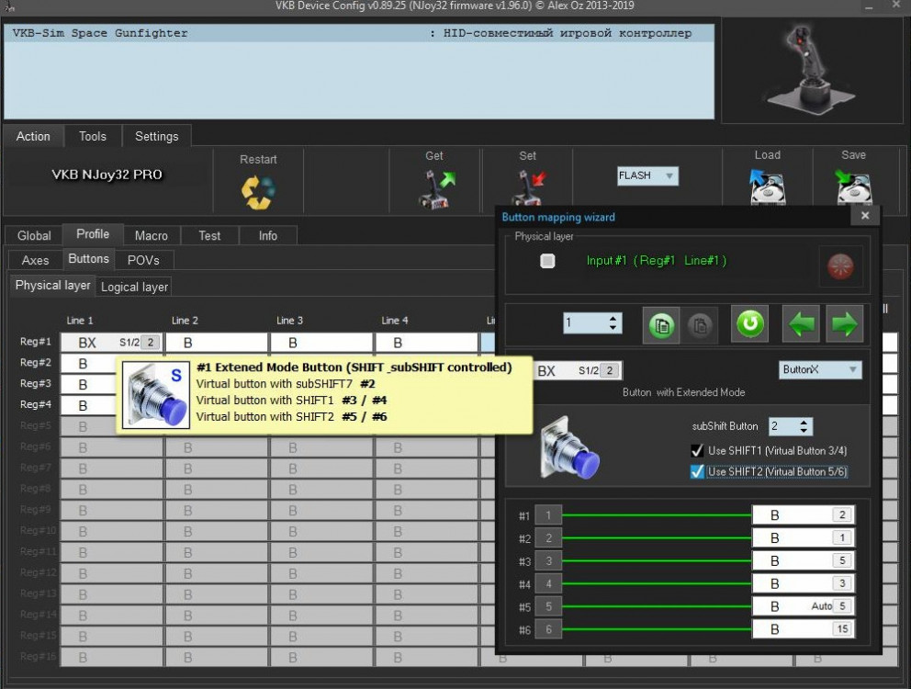
Task: Close the Button mapping wizard
Action: click(x=864, y=216)
